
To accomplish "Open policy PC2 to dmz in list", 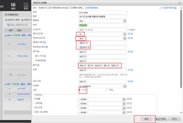I will (x=22, y=56).
